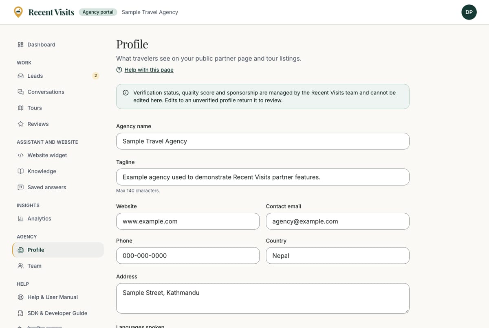
Task: Click the 'WORK' sidebar section label
Action: pos(24,63)
